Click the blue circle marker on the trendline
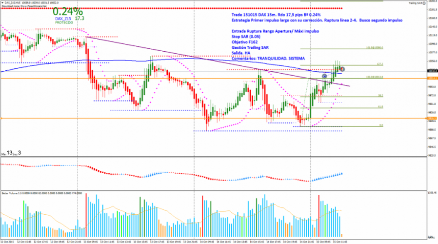The height and width of the screenshot is (244, 438). point(324,77)
